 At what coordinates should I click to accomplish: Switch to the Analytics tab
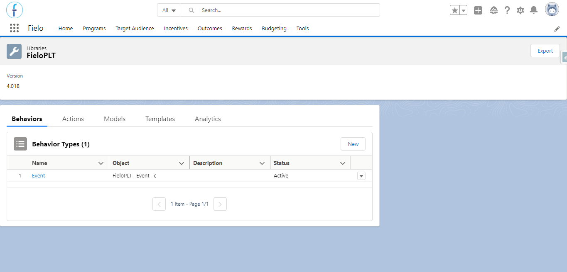click(x=208, y=119)
